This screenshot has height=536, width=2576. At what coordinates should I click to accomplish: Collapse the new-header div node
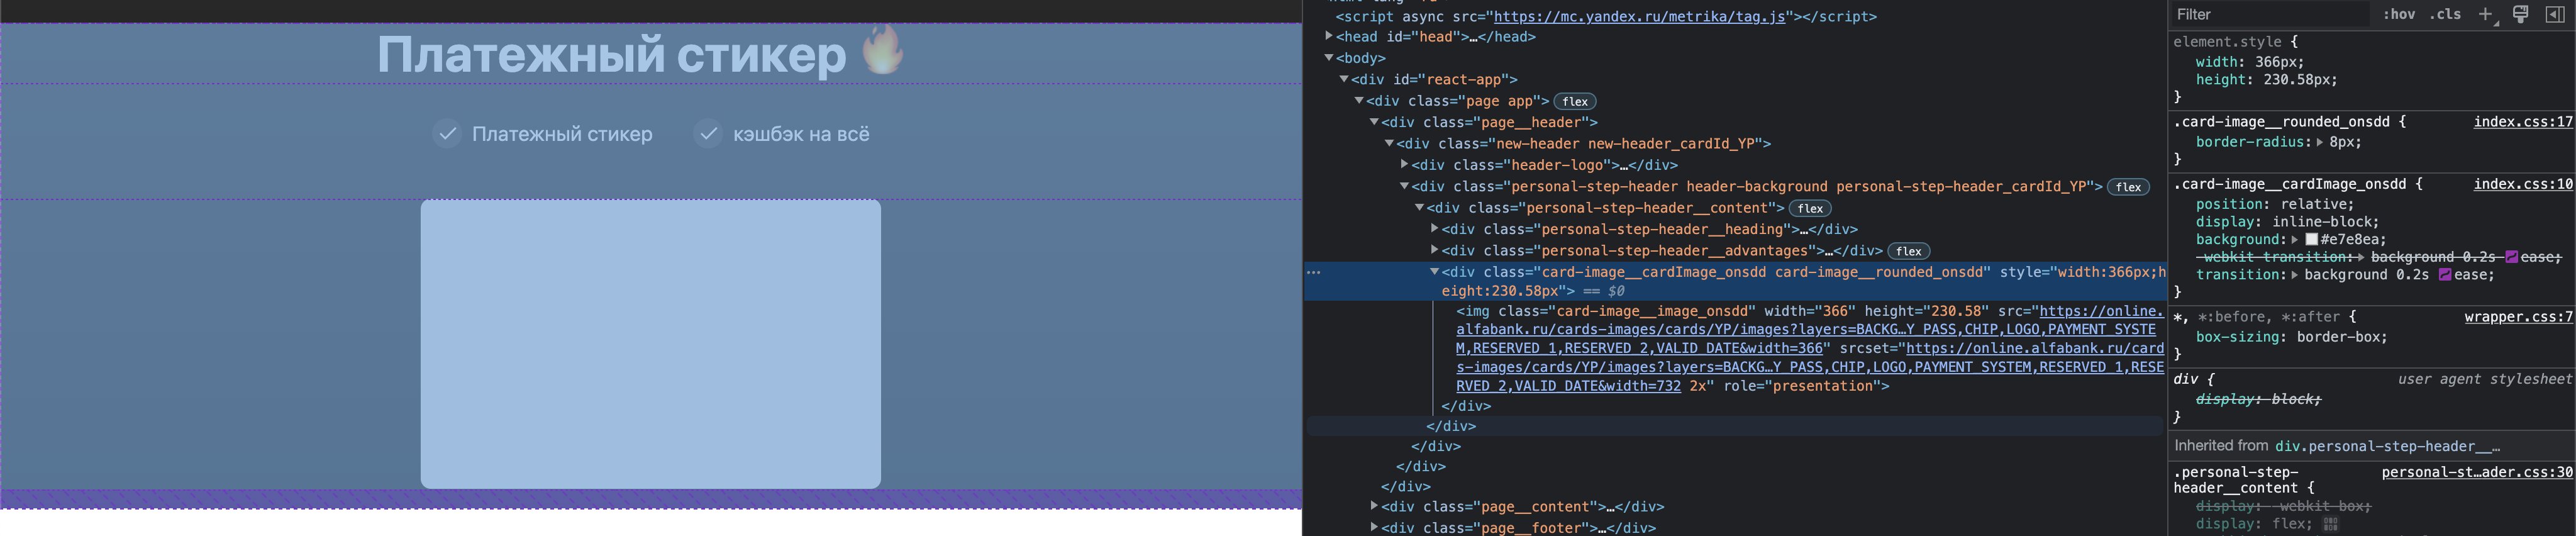coord(1389,143)
